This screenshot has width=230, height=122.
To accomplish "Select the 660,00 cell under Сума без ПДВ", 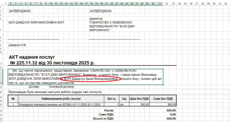I will [163, 105].
